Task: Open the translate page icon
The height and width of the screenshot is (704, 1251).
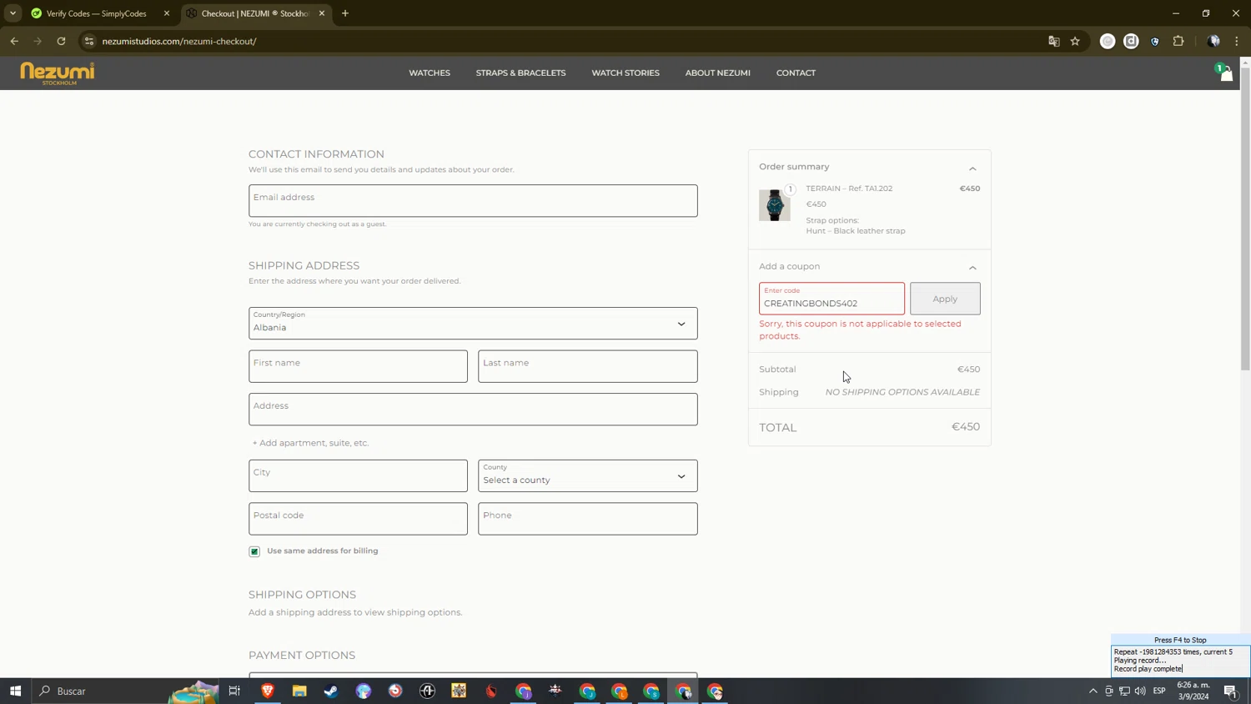Action: [1053, 41]
